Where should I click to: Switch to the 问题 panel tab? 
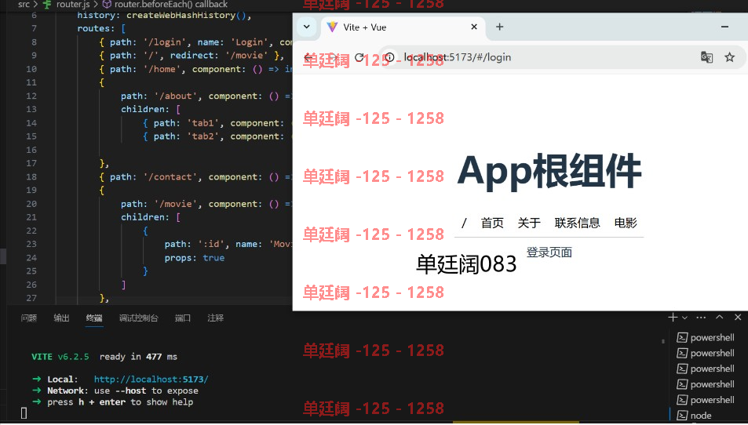coord(28,318)
